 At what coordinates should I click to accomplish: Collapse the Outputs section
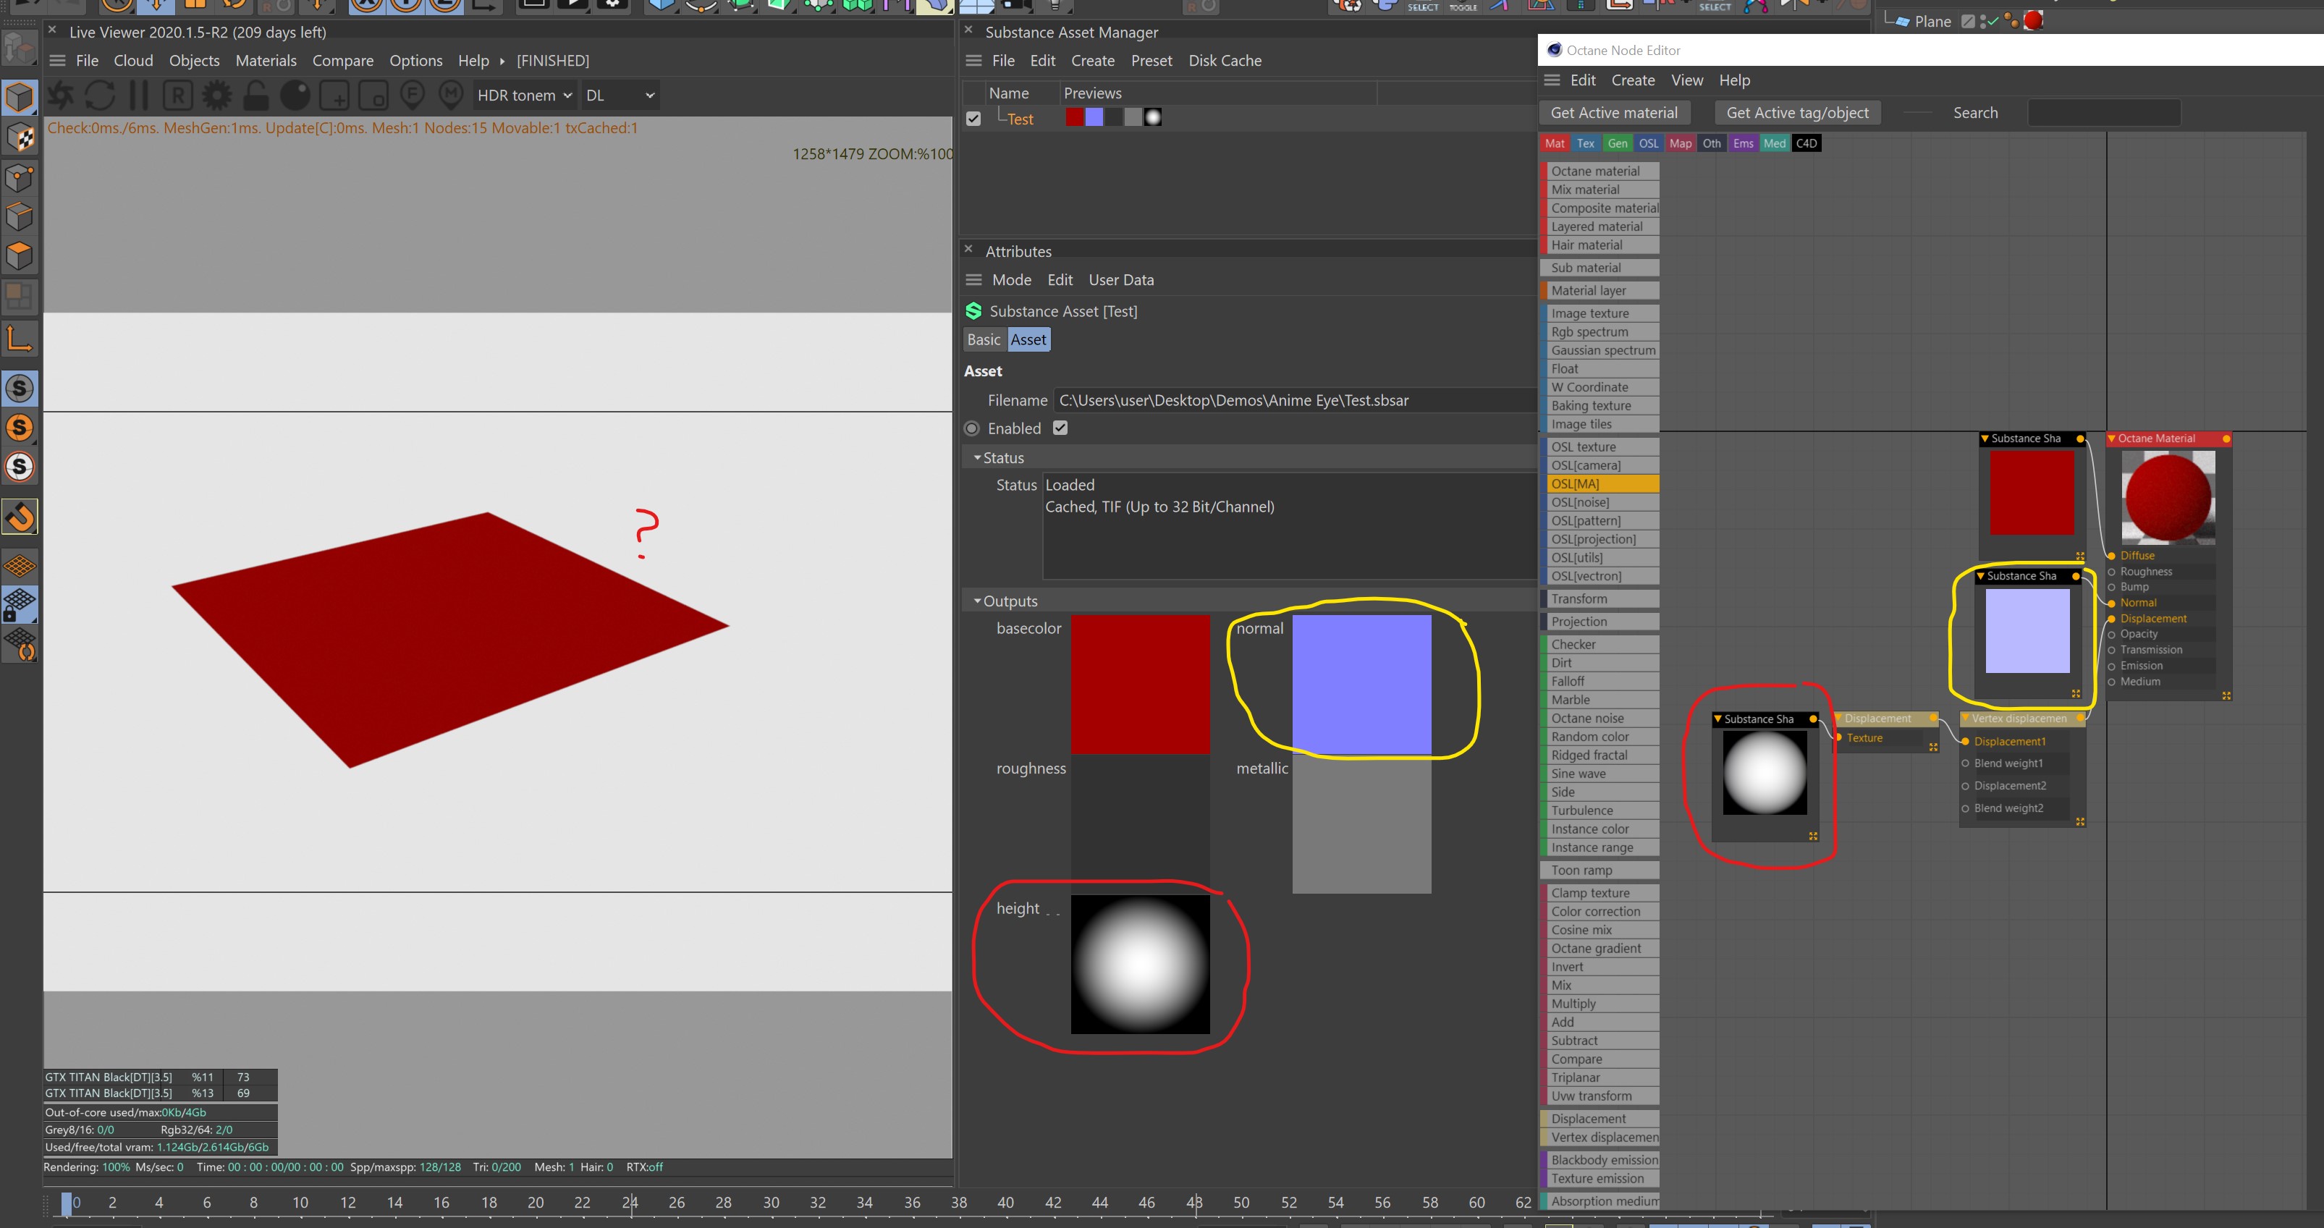tap(977, 601)
